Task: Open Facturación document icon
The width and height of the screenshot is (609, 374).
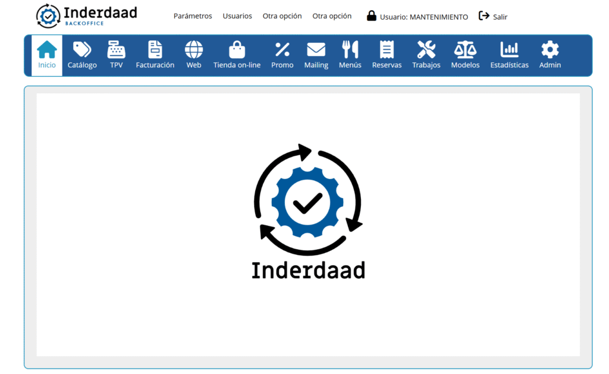Action: 155,50
